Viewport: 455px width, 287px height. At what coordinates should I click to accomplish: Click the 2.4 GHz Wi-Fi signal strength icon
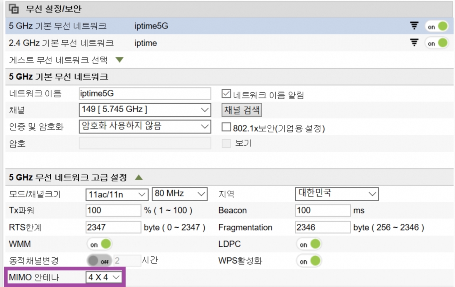pyautogui.click(x=414, y=43)
